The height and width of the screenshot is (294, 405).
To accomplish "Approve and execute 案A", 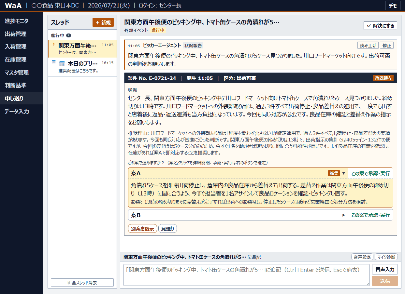I will (370, 173).
